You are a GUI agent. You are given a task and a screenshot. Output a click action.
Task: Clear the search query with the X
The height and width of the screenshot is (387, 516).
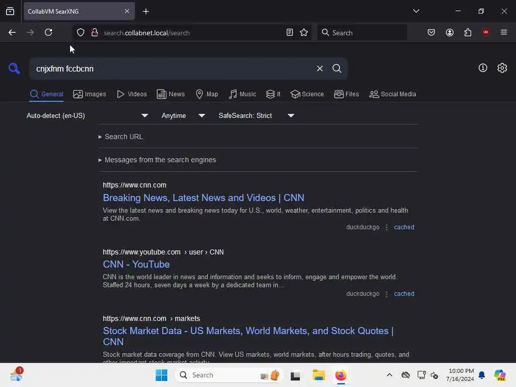(319, 69)
